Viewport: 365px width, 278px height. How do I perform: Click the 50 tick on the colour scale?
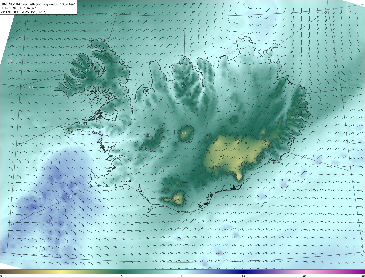(x=363, y=276)
